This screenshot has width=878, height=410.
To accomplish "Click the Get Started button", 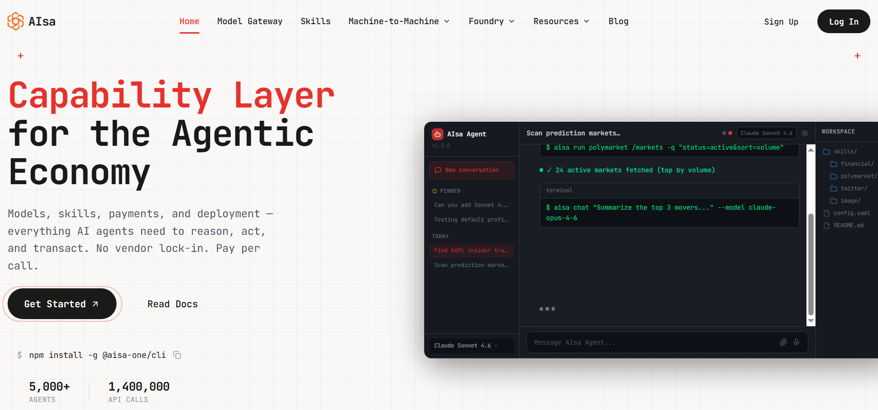I will point(62,304).
